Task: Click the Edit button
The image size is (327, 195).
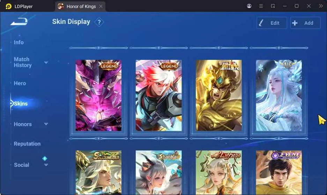Action: pos(272,23)
